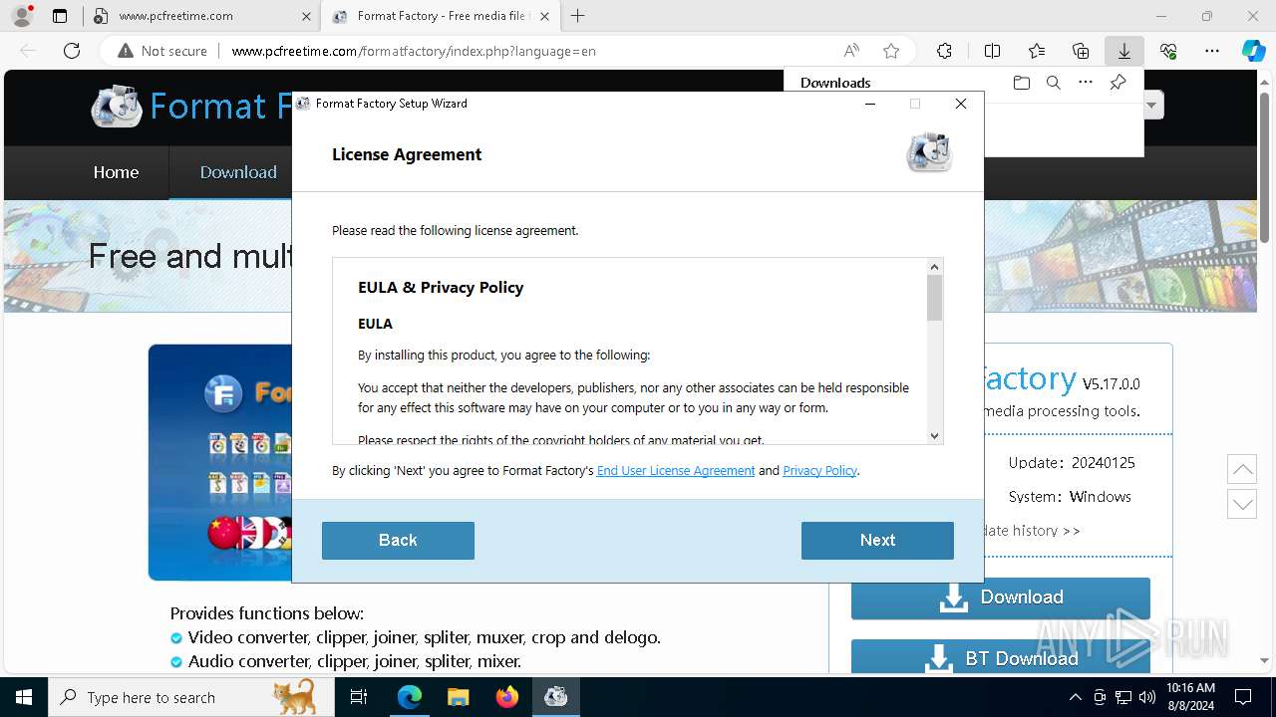Pin the Downloads panel
The width and height of the screenshot is (1276, 717).
point(1118,83)
